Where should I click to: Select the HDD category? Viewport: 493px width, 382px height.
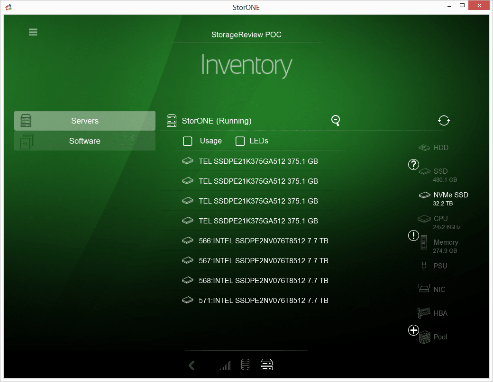(x=434, y=148)
